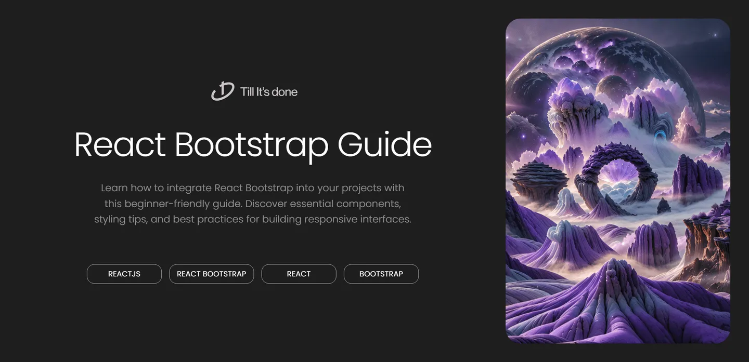The image size is (749, 362).
Task: Click description line starting "this beginner-friendly guide"
Action: pyautogui.click(x=252, y=203)
